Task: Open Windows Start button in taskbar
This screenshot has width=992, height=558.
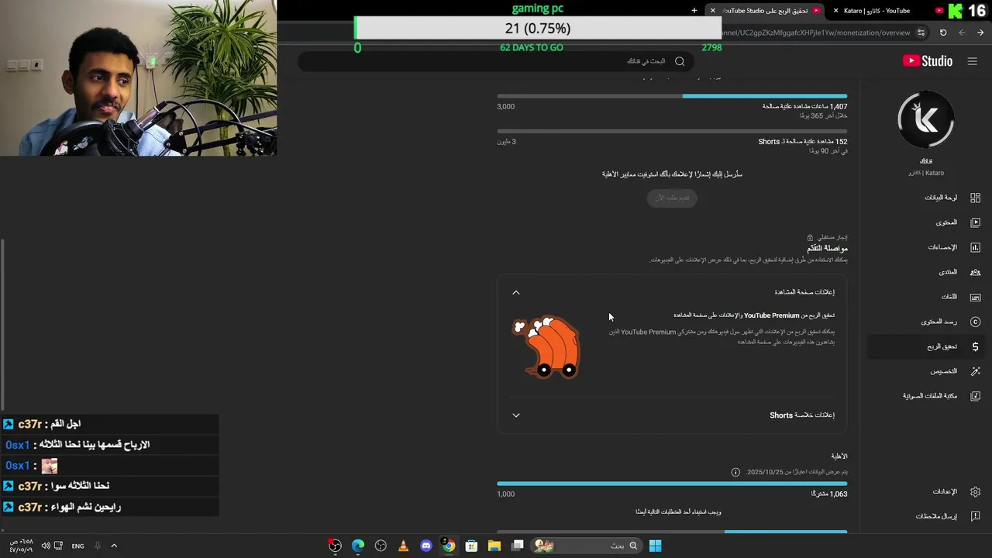Action: tap(655, 546)
